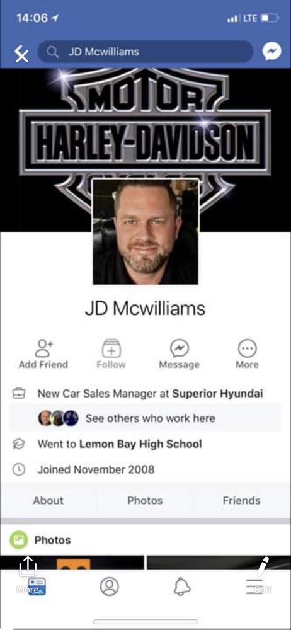The height and width of the screenshot is (630, 291).
Task: Tap the Follow icon
Action: (x=111, y=348)
